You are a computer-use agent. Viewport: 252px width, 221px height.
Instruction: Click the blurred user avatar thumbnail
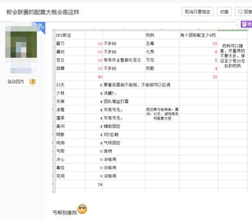(21, 42)
